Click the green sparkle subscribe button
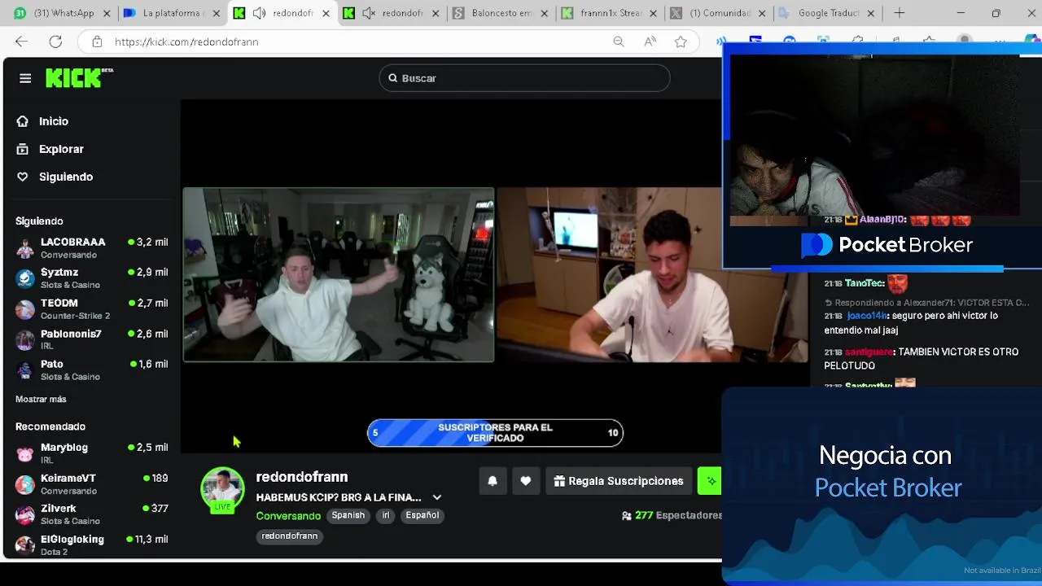 710,481
